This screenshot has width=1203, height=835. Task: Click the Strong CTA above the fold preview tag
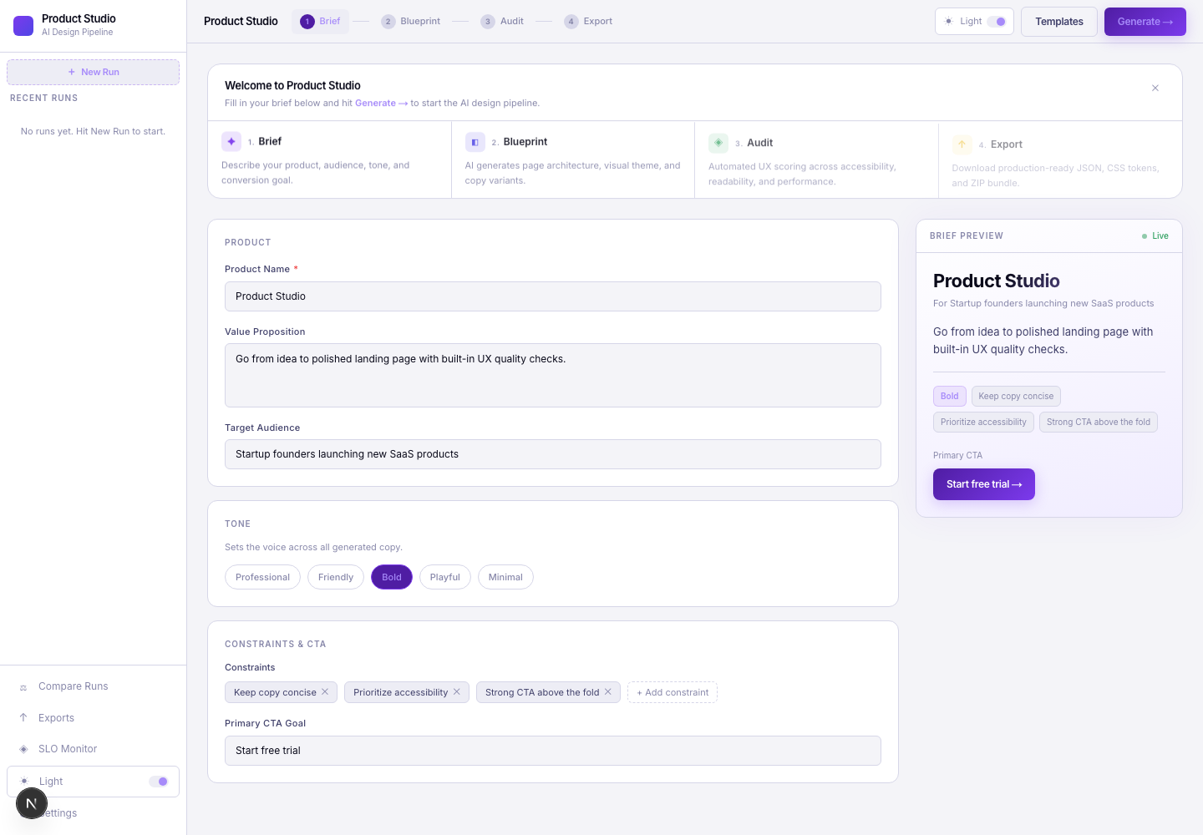(1099, 423)
